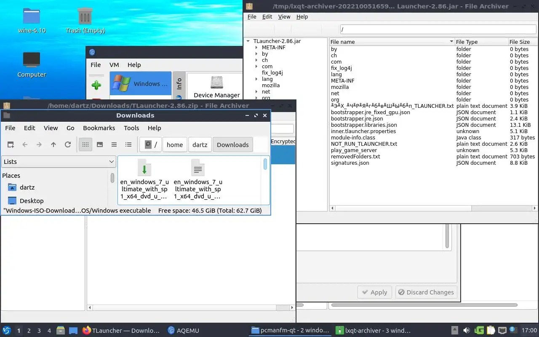Switch to detailed list view in file manager
Image resolution: width=539 pixels, height=337 pixels.
coord(128,144)
